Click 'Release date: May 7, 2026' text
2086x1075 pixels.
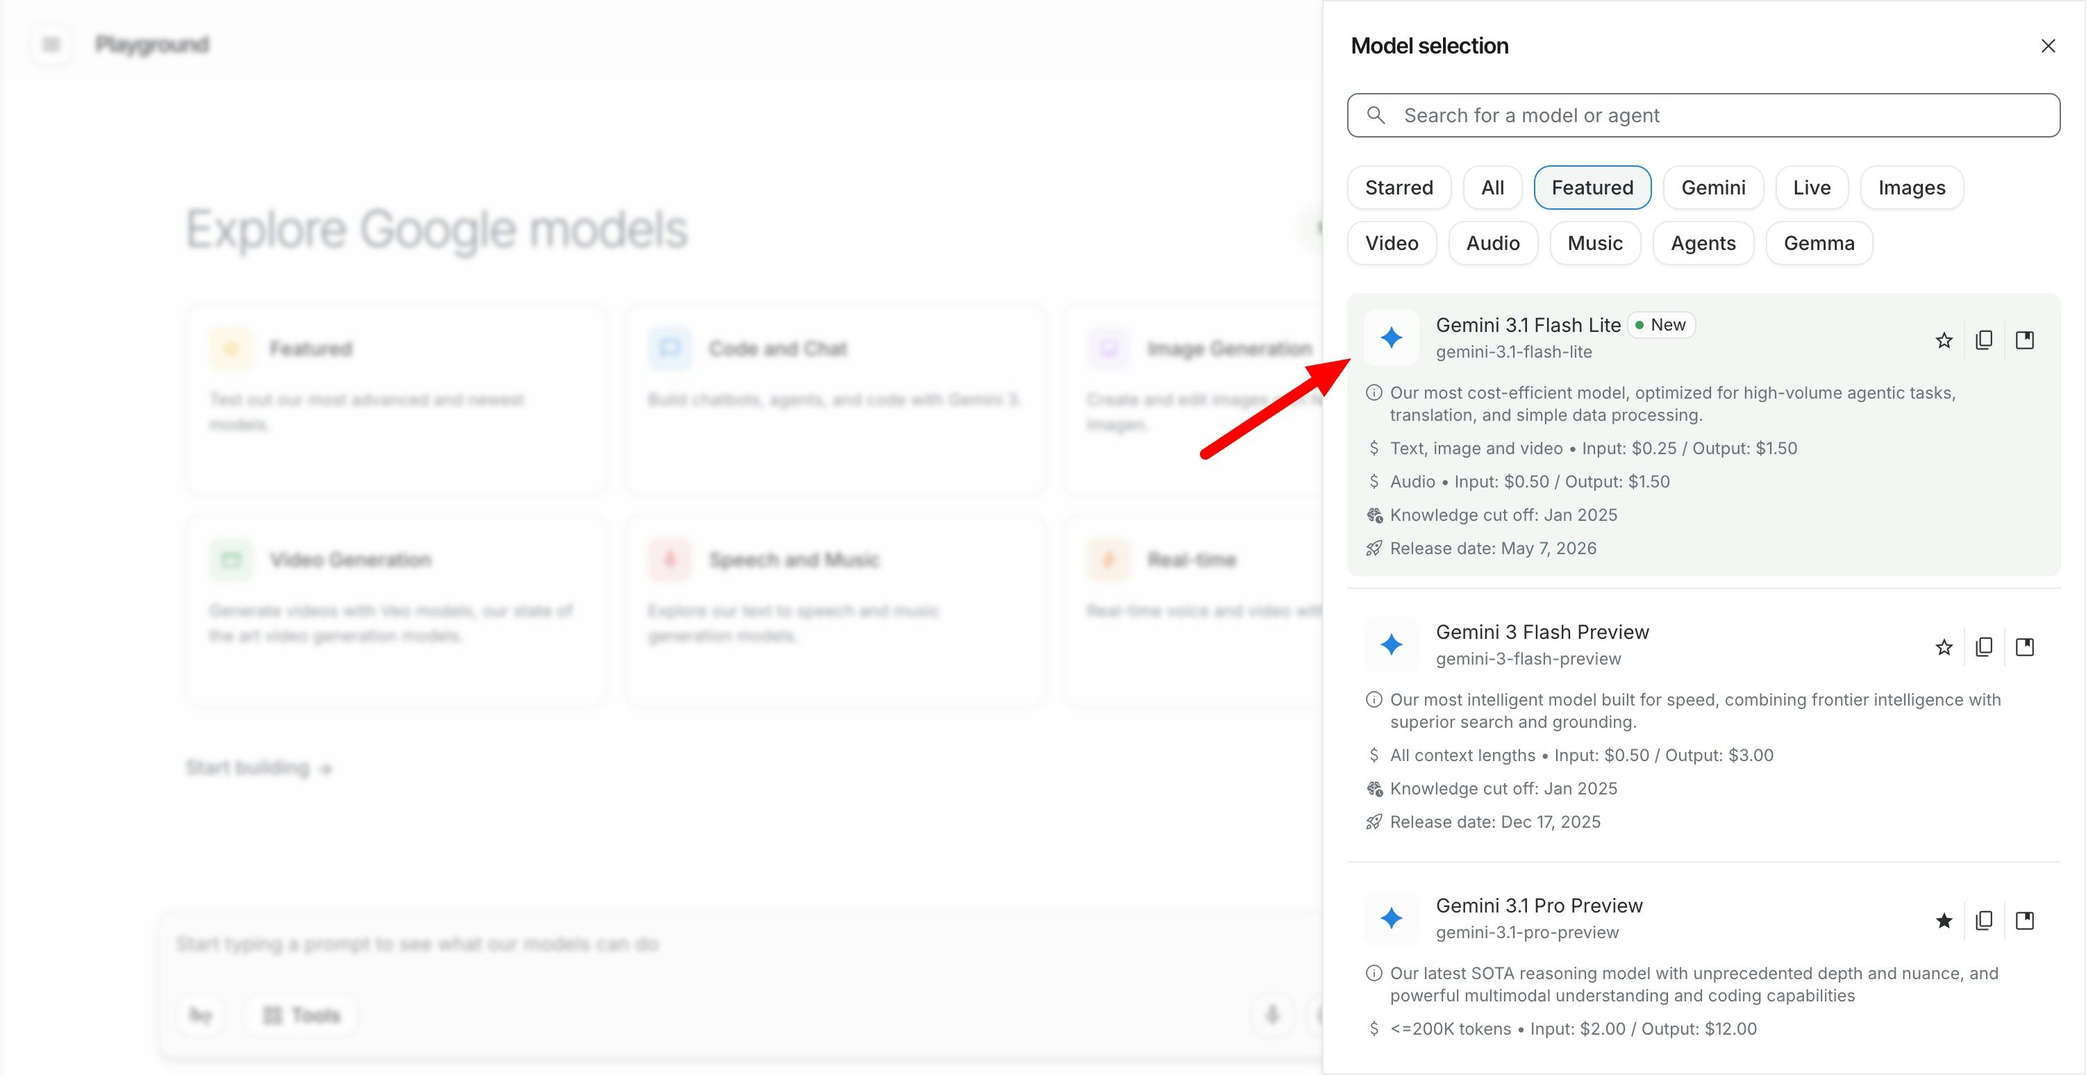[1493, 549]
